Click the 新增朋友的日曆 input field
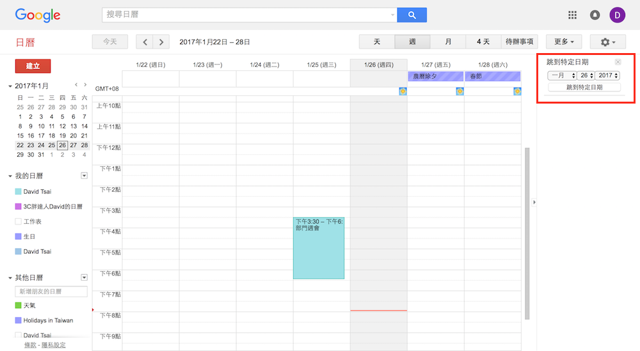 (51, 292)
